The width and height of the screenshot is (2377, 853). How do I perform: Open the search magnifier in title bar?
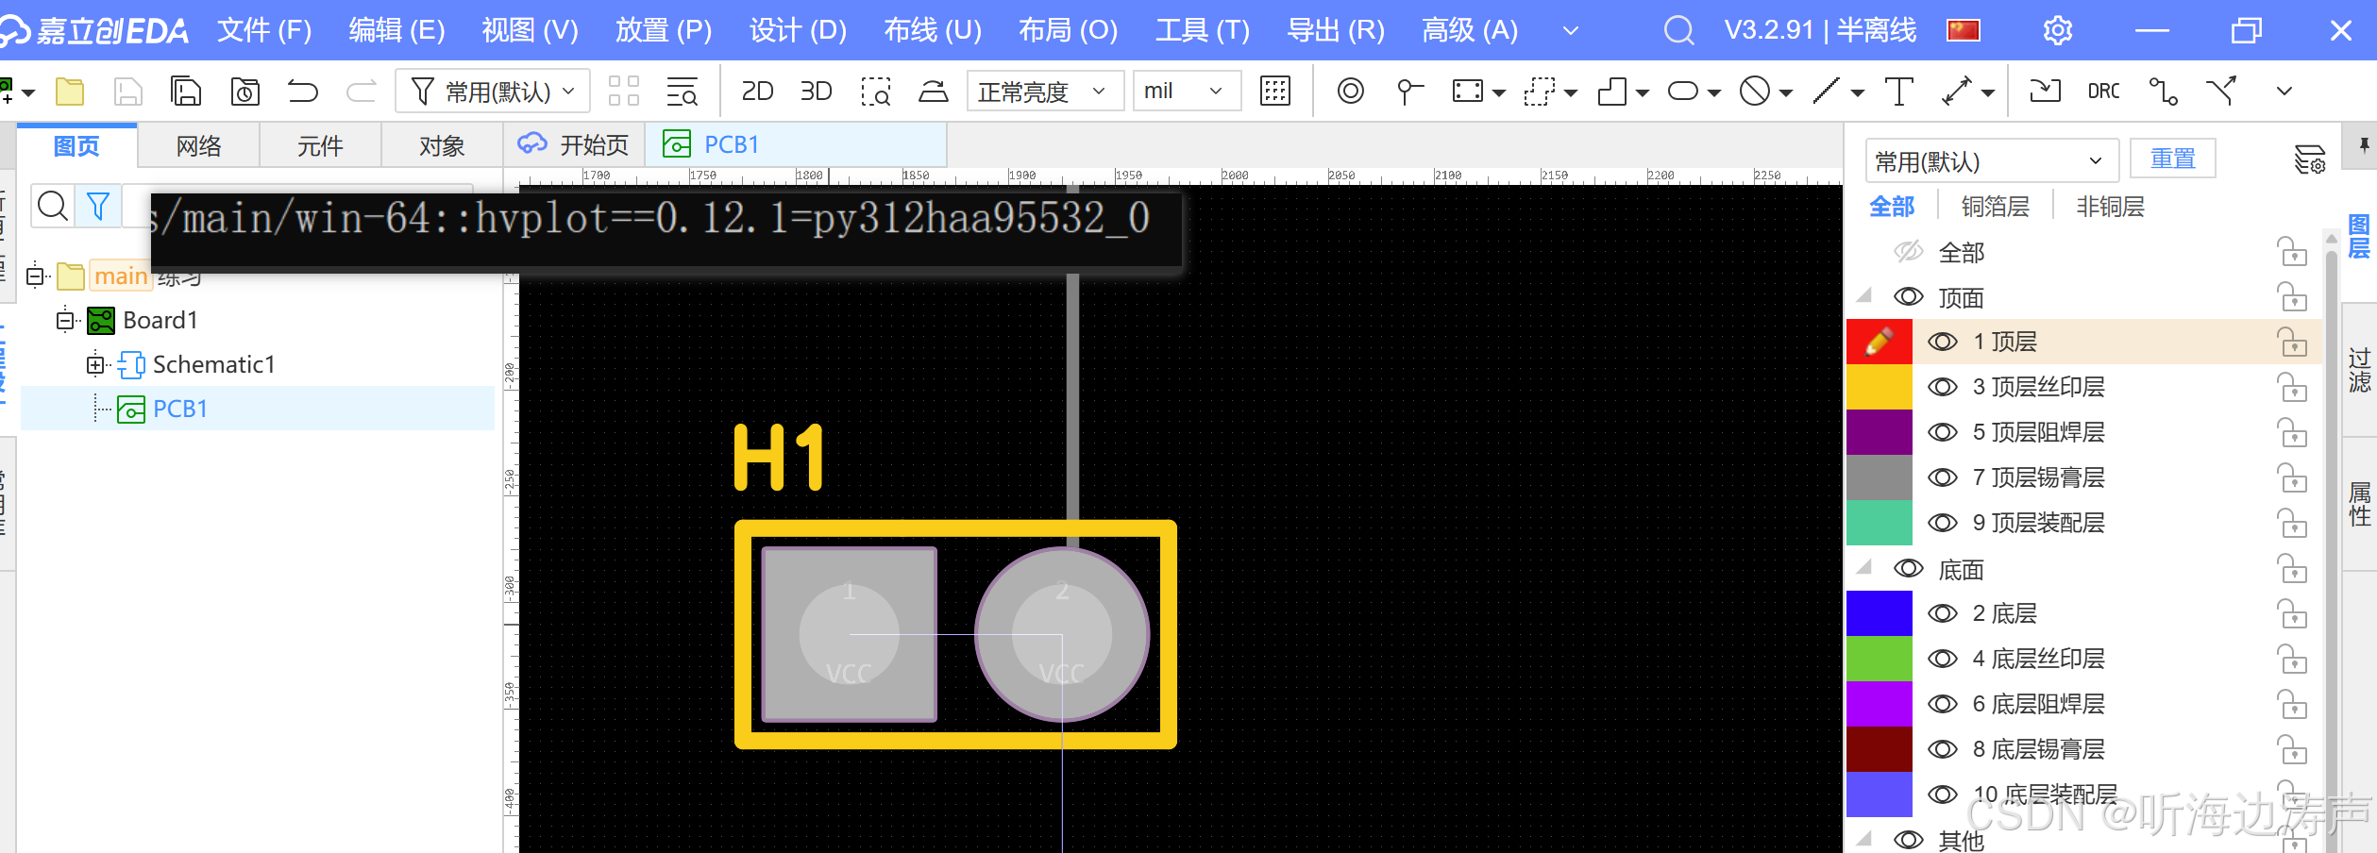[x=1678, y=30]
